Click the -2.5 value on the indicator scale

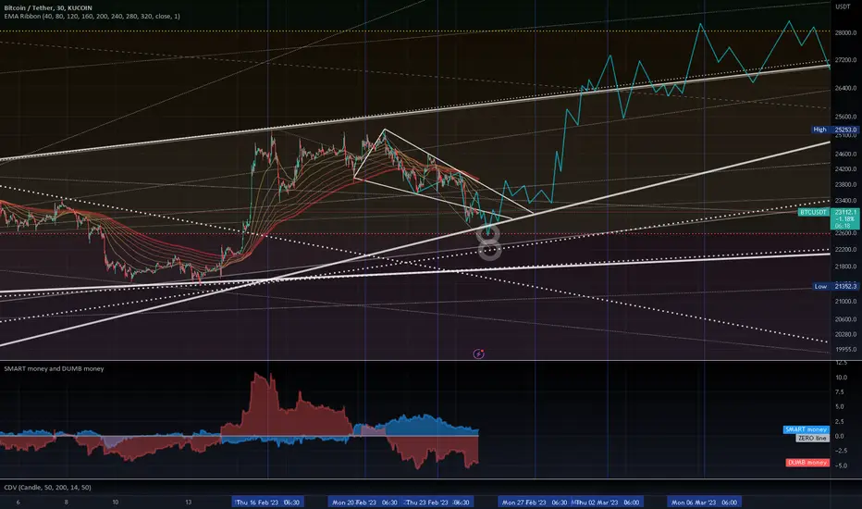(x=841, y=451)
